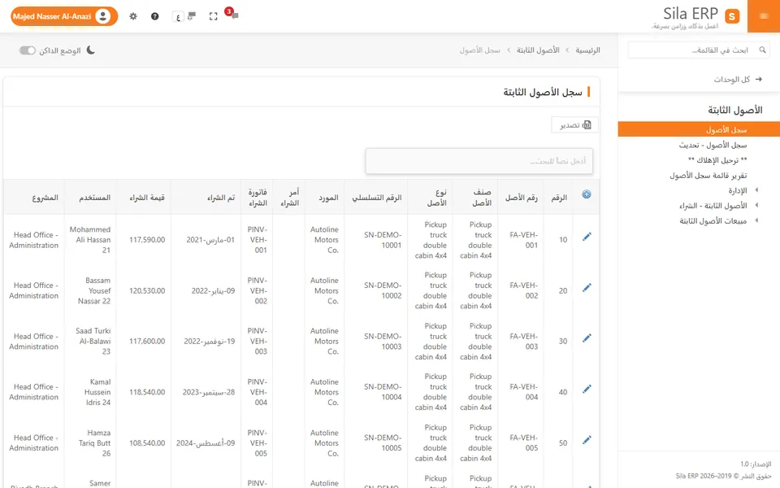Sort by فاتورة الشراء column header
The width and height of the screenshot is (780, 488).
coord(258,198)
